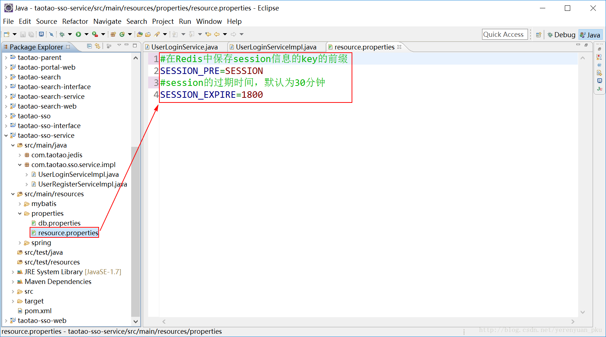
Task: Maximize the editor area
Action: pos(586,45)
